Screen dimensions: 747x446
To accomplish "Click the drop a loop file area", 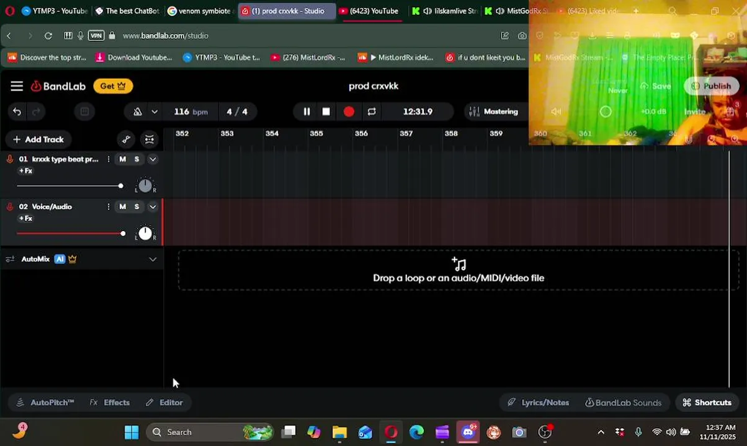I will [x=458, y=271].
